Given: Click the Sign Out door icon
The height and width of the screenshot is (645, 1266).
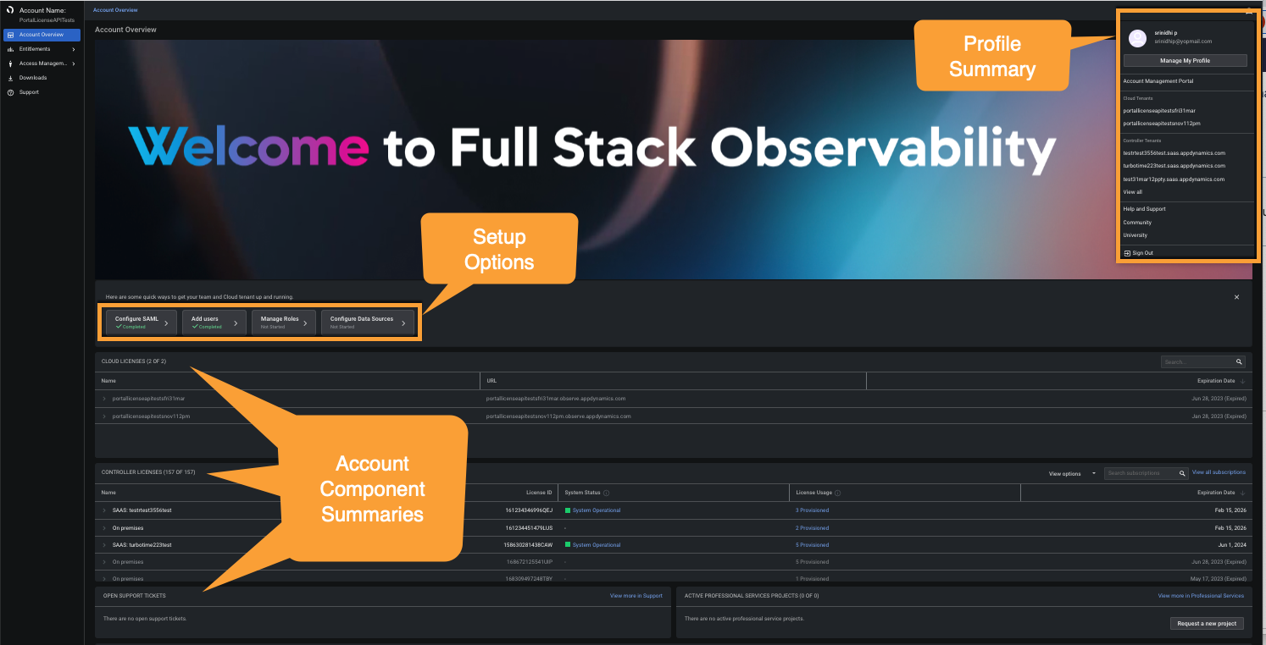Looking at the screenshot, I should [1126, 253].
